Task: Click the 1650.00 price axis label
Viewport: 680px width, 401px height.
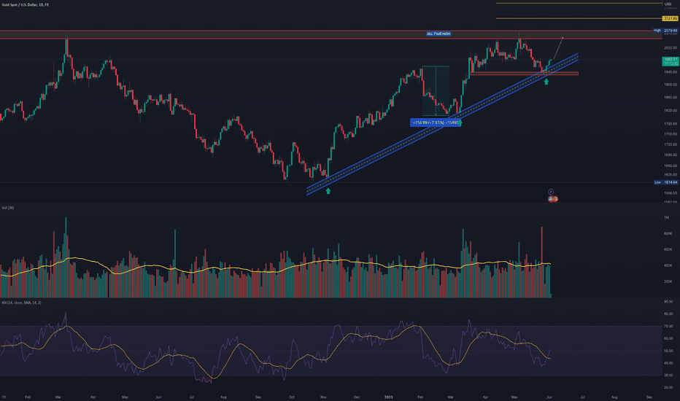Action: click(671, 166)
